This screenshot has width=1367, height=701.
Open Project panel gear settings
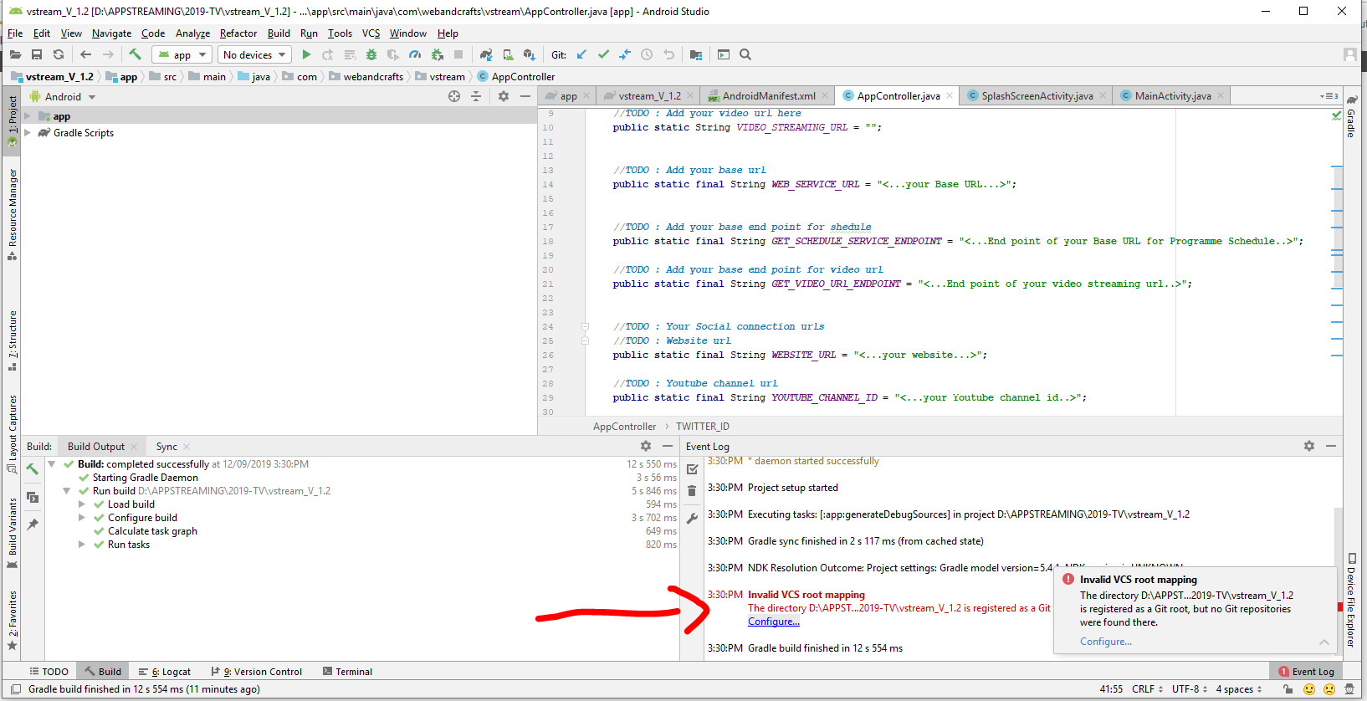pos(504,96)
